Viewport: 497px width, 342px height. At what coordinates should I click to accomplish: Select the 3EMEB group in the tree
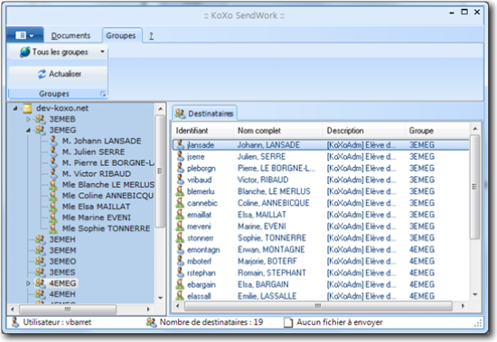tap(62, 119)
